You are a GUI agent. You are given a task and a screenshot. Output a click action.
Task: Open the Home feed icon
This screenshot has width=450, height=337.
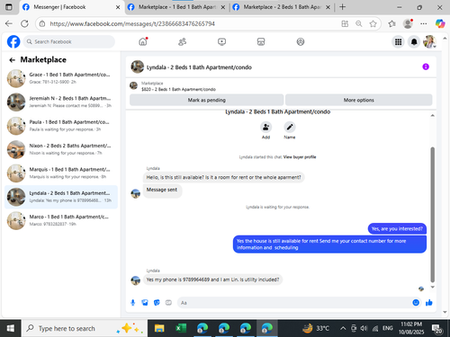[x=143, y=41]
